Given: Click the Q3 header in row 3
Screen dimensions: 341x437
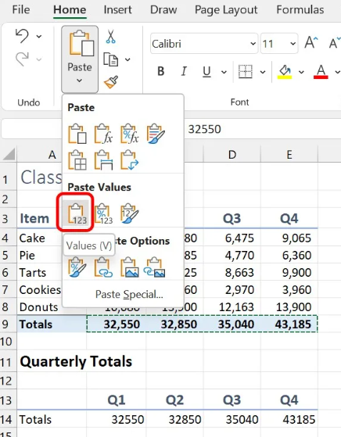Looking at the screenshot, I should coord(232,219).
